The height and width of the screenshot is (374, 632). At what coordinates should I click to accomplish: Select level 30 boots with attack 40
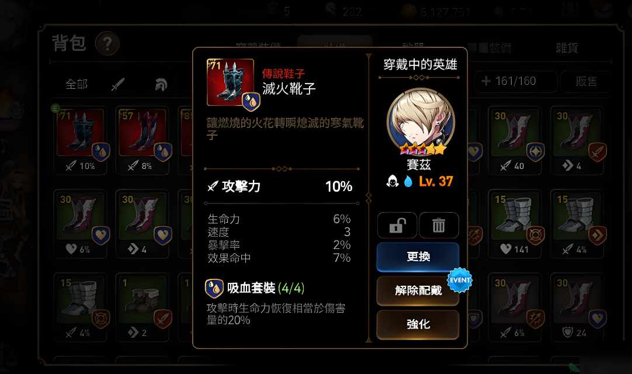515,140
